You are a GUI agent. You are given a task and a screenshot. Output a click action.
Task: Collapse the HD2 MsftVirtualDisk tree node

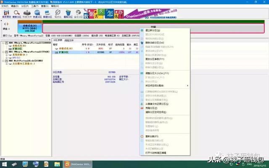[x=3, y=60]
